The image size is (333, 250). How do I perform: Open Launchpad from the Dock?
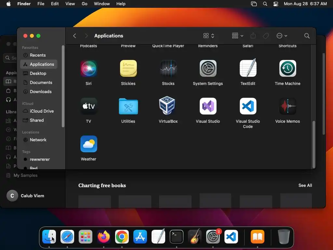coord(86,237)
